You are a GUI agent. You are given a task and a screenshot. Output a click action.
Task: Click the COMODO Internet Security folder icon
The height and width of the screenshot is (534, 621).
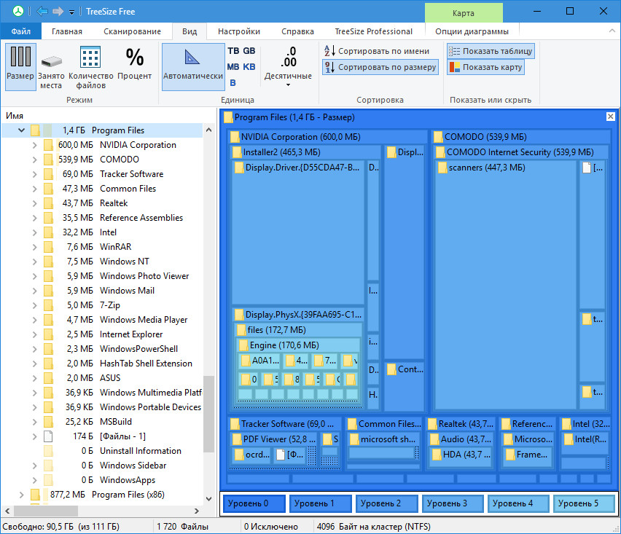[x=440, y=152]
